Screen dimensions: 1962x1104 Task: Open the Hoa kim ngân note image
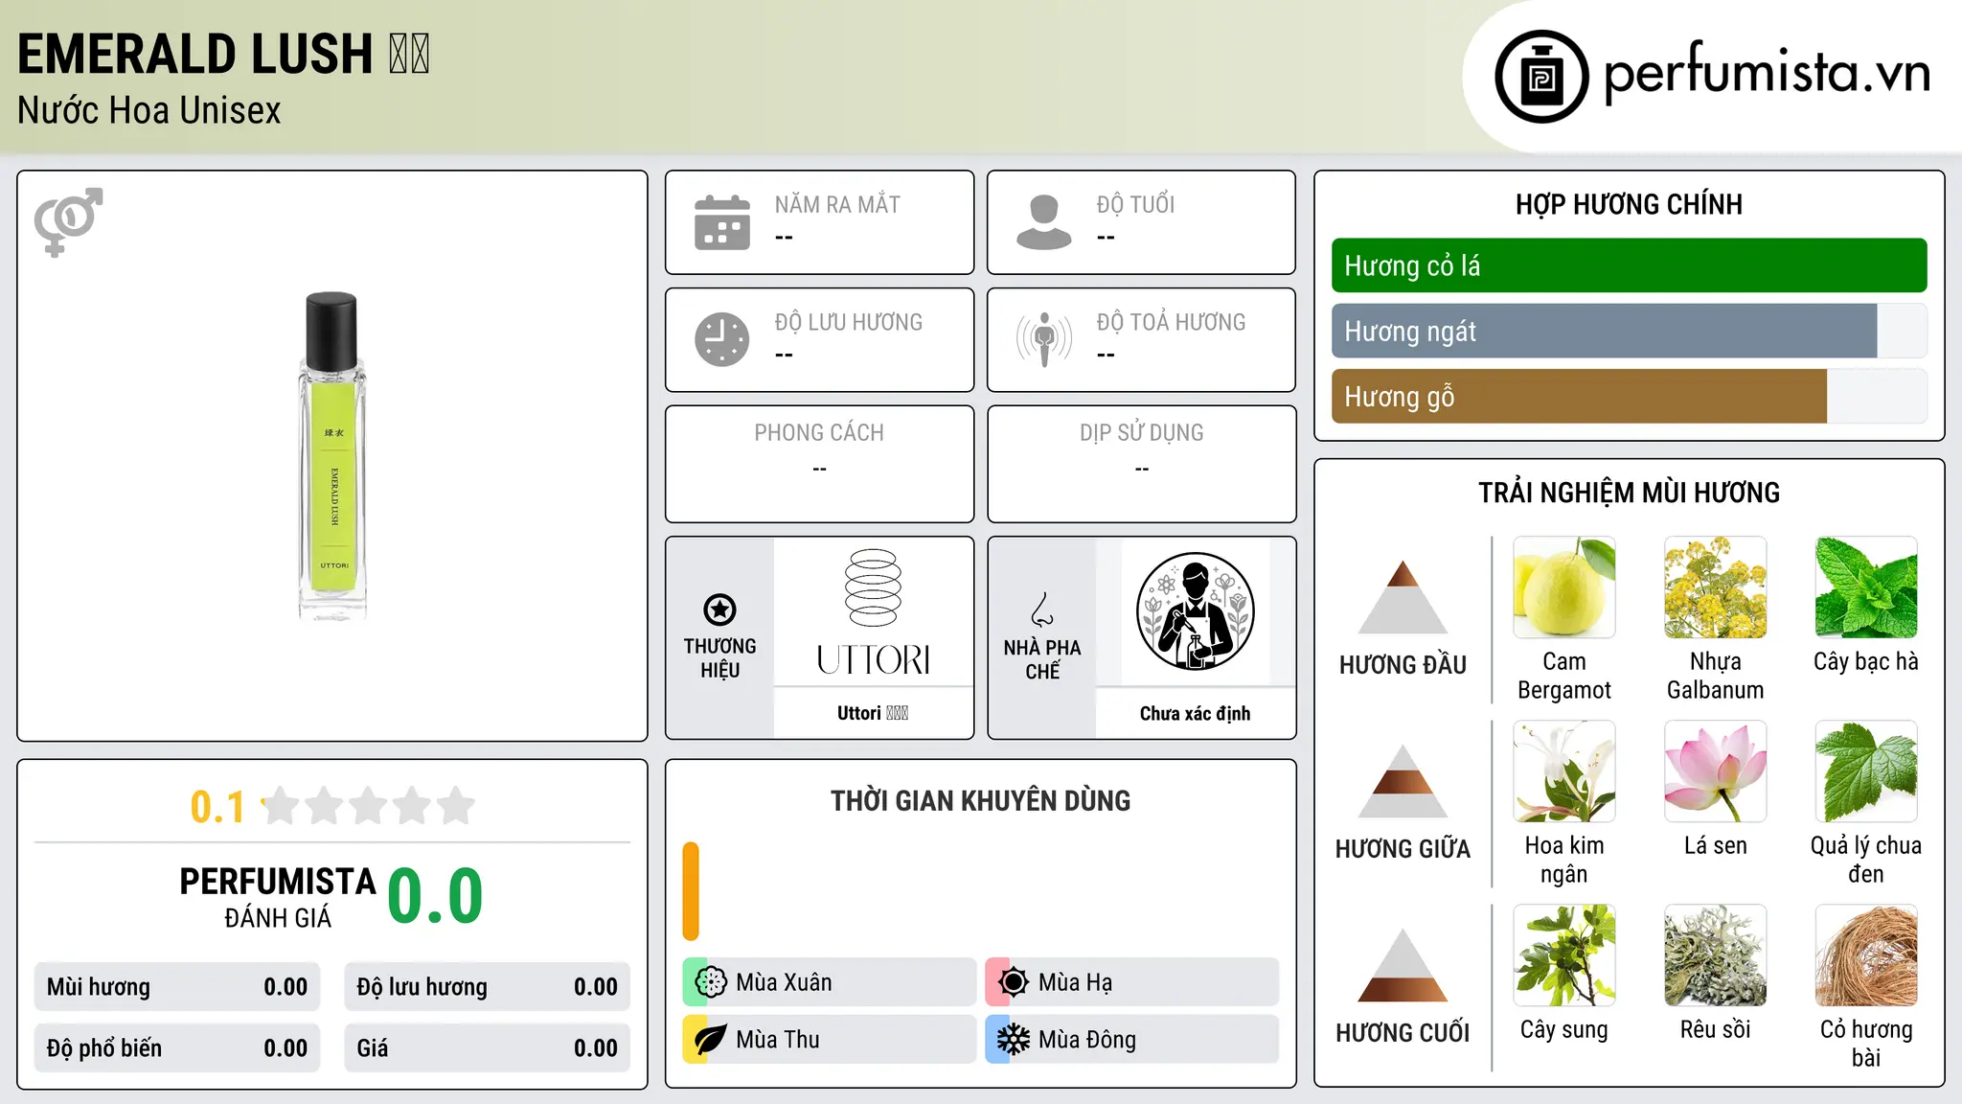(x=1564, y=771)
